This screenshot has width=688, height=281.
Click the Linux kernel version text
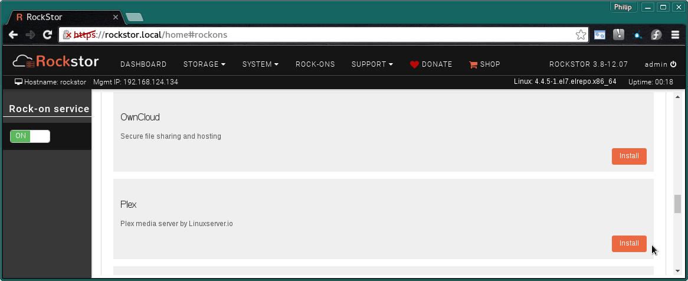[565, 81]
